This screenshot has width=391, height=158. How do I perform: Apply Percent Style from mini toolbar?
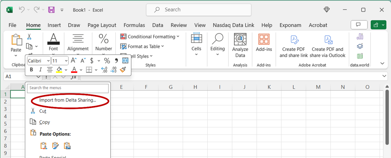[x=107, y=60]
